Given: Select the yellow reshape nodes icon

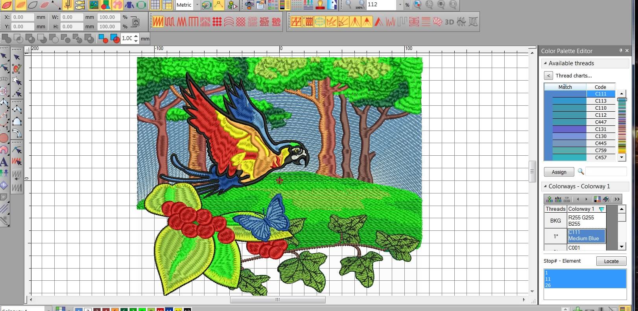Looking at the screenshot, I should 219,5.
